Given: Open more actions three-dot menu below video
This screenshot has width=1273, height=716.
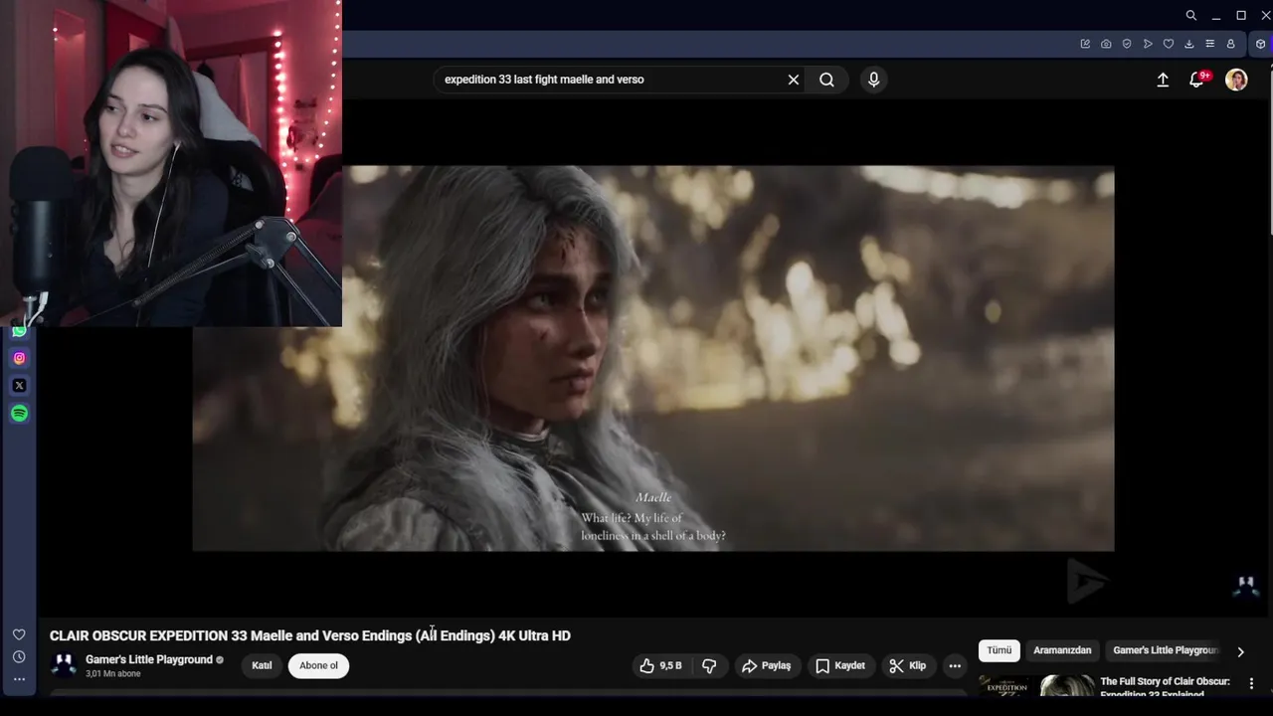Looking at the screenshot, I should (955, 665).
